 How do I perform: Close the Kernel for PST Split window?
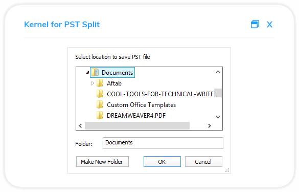(x=269, y=25)
